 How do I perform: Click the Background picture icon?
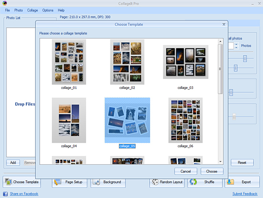click(97, 182)
